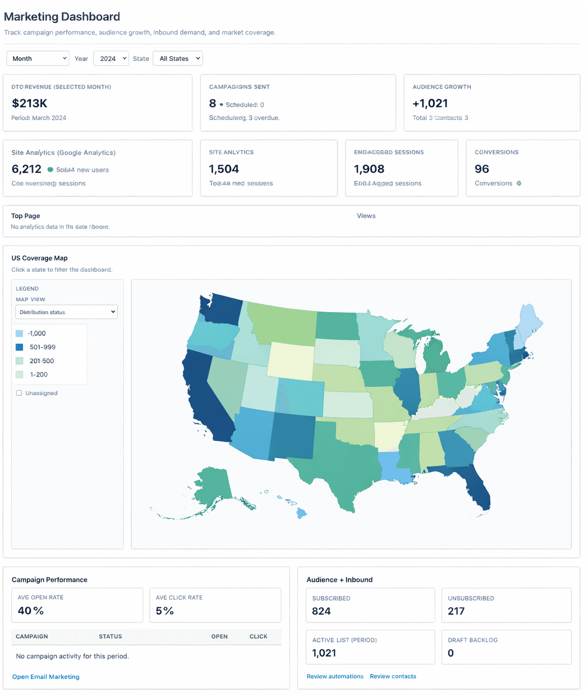Open Email Marketing from Campaign Performance

coord(45,677)
